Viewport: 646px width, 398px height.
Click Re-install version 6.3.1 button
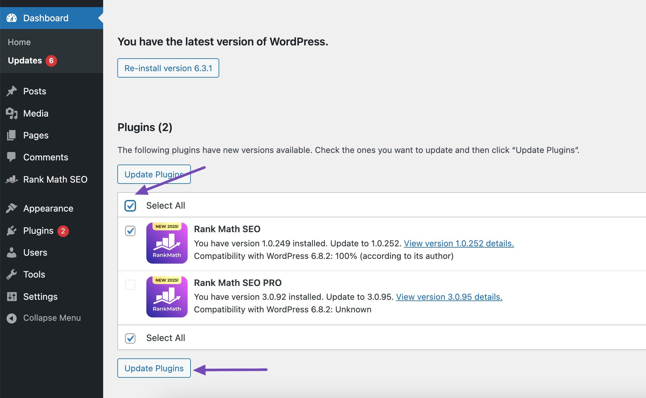[x=168, y=68]
